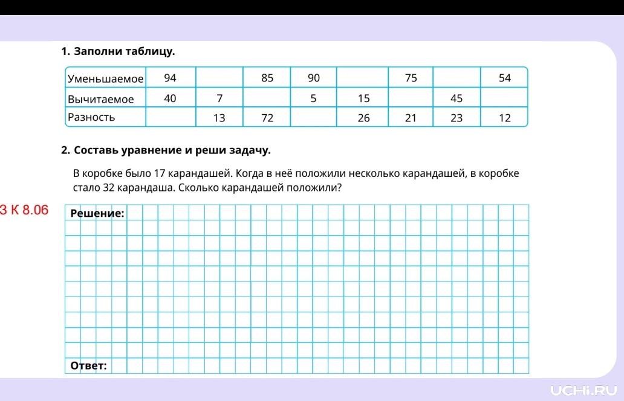The width and height of the screenshot is (624, 401).
Task: Click the empty Вычитаемое cell below 85
Action: (x=267, y=98)
